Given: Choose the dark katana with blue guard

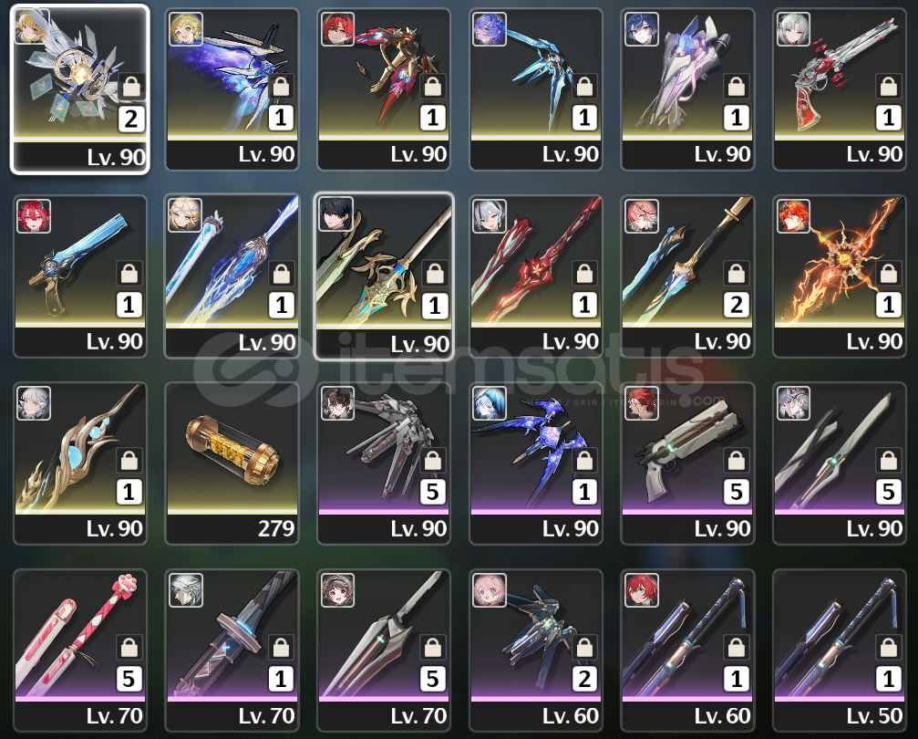Looking at the screenshot, I should coord(232,651).
